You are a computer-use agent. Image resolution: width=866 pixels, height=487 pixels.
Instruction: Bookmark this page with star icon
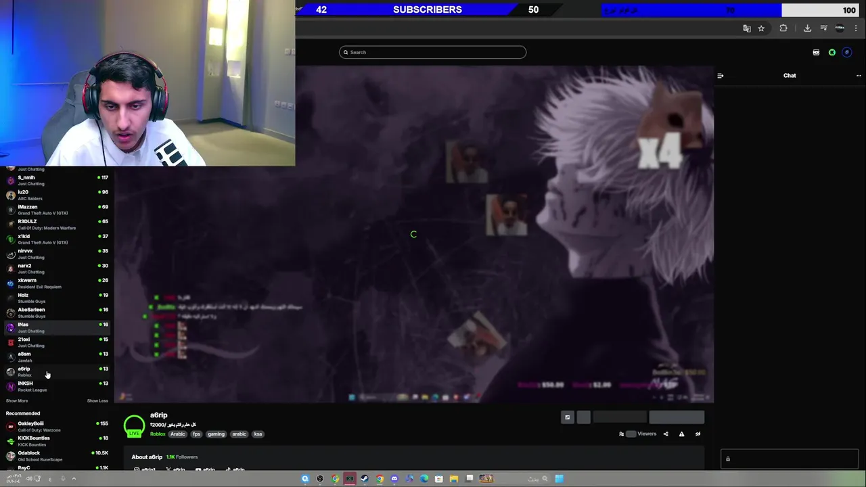pos(761,28)
